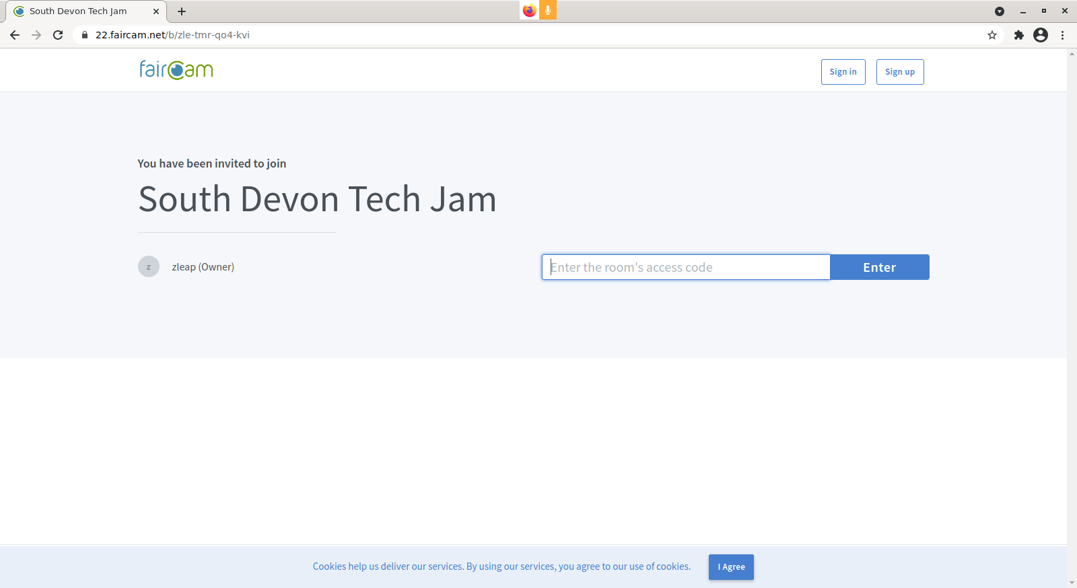Viewport: 1077px width, 588px height.
Task: Click the Sign up button
Action: tap(900, 72)
